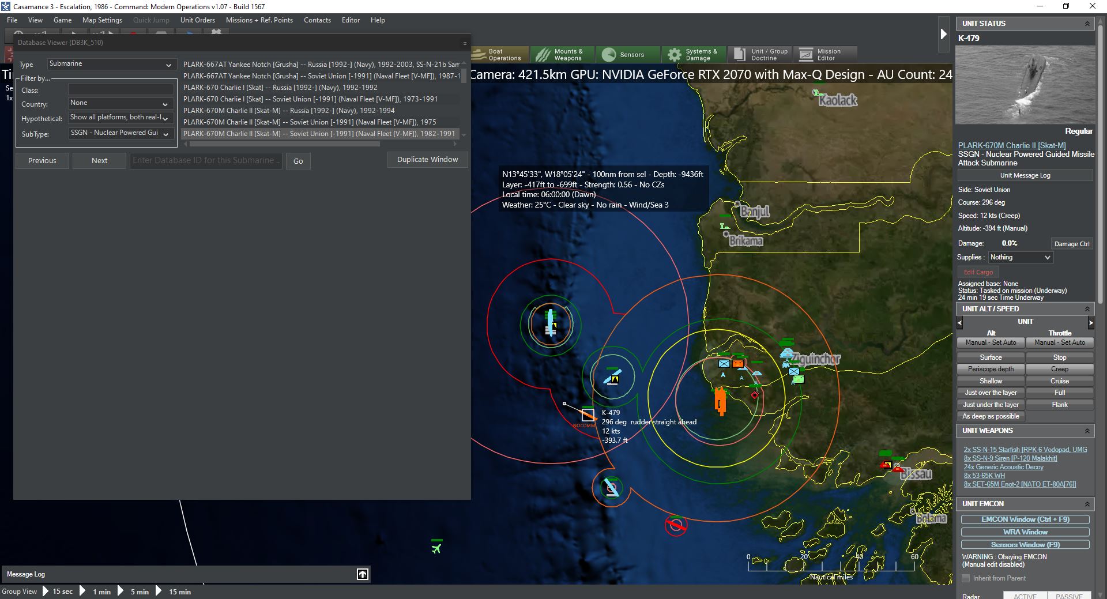Select the red diamond hostile contact
Image resolution: width=1107 pixels, height=599 pixels.
[x=755, y=395]
